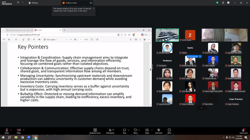Dismiss the shared content size notification
250x140 pixels.
coord(93,9)
